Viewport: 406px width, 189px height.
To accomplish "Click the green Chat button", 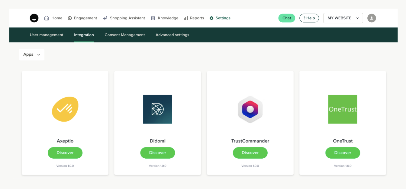I will point(287,18).
